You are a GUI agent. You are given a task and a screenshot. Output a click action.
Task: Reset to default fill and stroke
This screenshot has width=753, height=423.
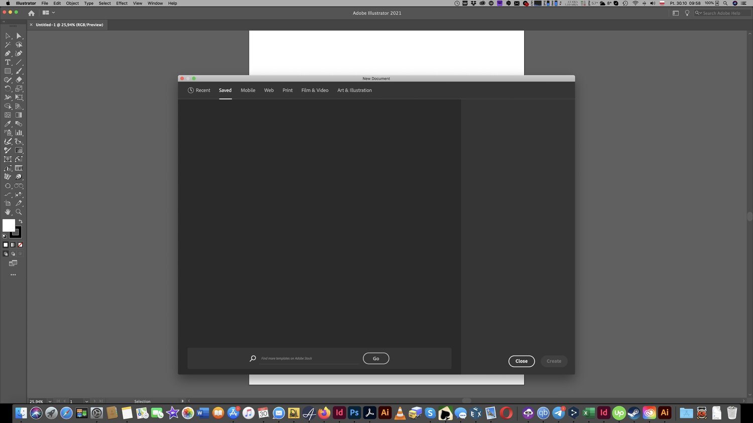tap(5, 236)
